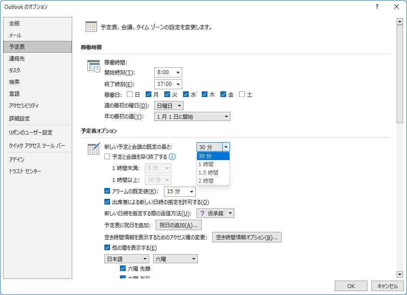Uncheck the 火 (Tuesday) workday checkbox

click(167, 94)
